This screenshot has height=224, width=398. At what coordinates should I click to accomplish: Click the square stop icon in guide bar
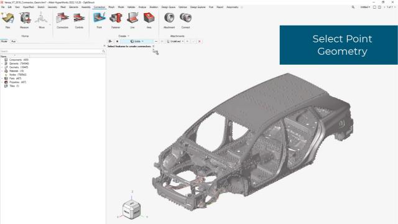117,41
